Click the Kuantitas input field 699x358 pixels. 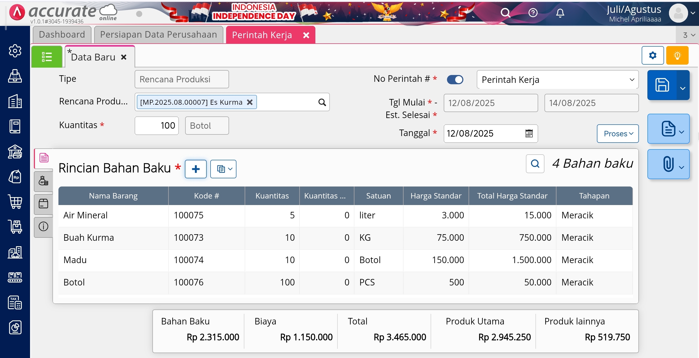(157, 126)
